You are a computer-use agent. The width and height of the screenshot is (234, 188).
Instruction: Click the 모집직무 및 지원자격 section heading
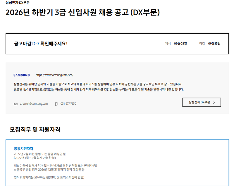tap(35, 130)
